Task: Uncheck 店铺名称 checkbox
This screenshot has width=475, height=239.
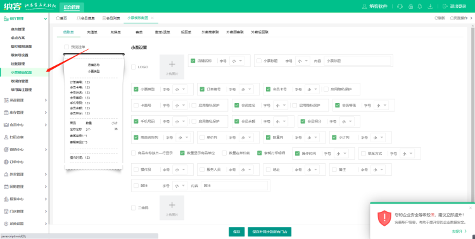Action: 193,61
